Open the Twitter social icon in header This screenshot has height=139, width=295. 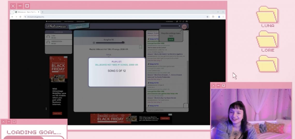[x=177, y=22]
